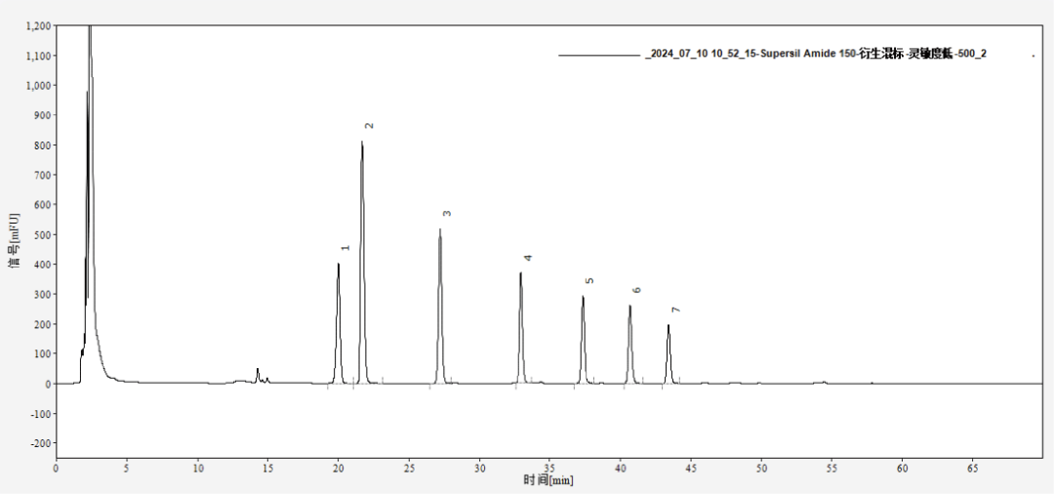Click the apex of peak 3
This screenshot has width=1054, height=494.
pyautogui.click(x=440, y=229)
